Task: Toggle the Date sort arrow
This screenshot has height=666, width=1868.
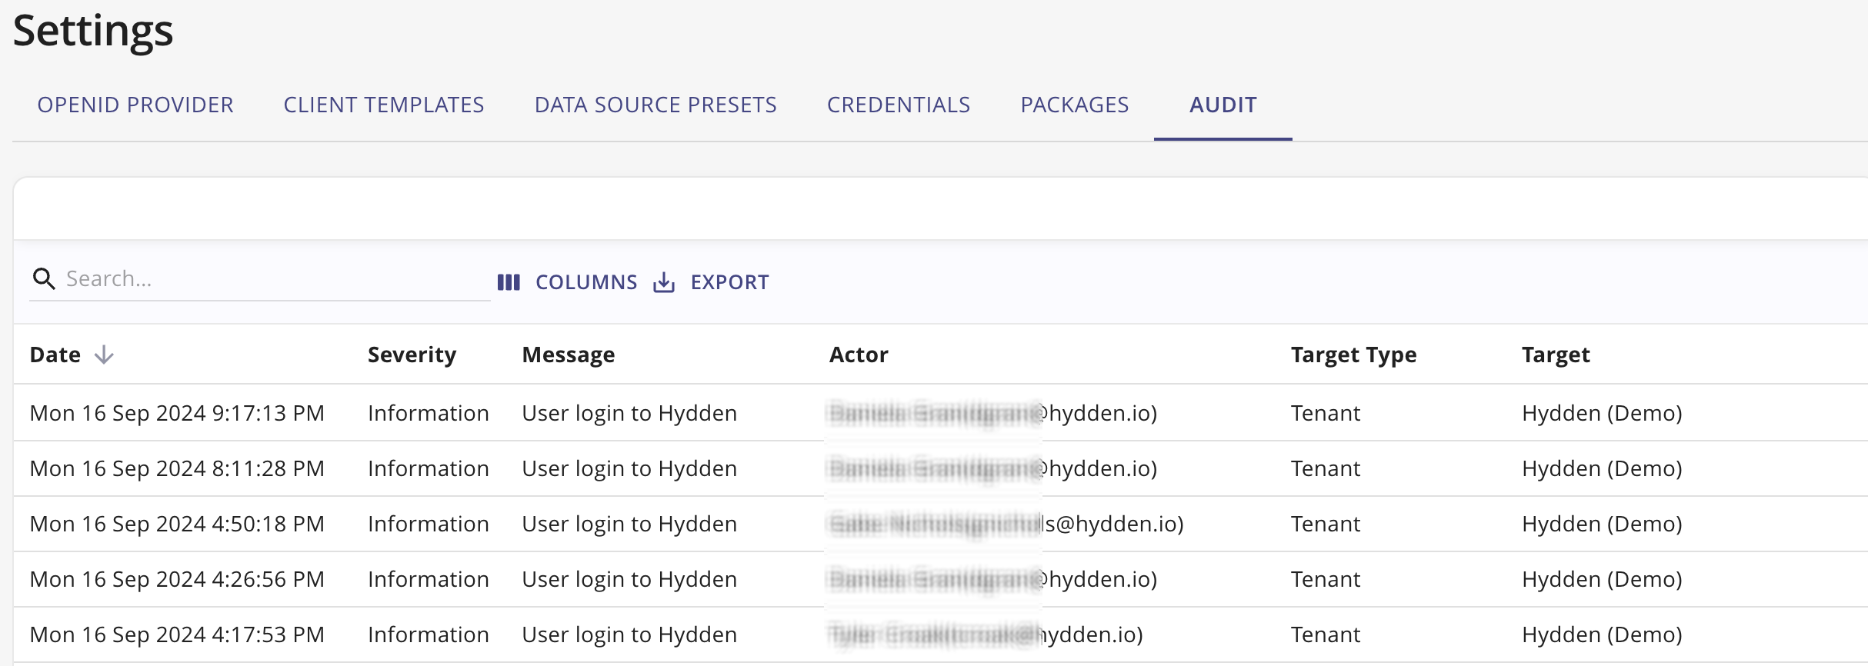Action: click(x=104, y=355)
